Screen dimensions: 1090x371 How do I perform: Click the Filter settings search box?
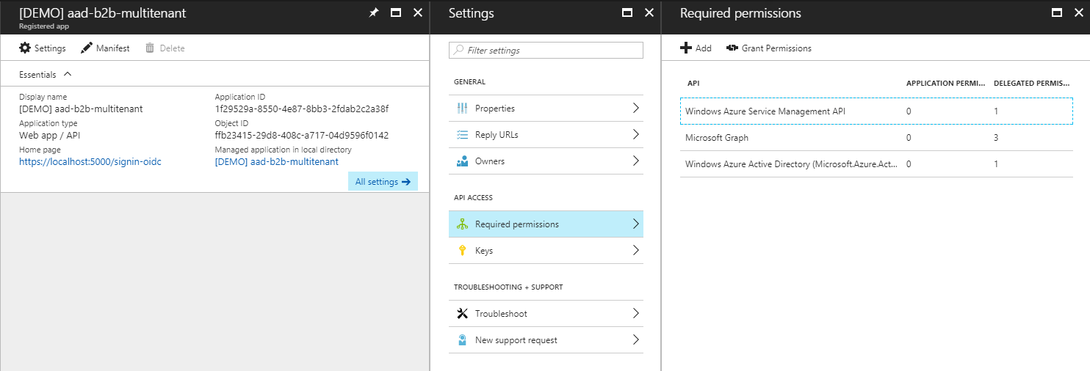click(x=546, y=51)
